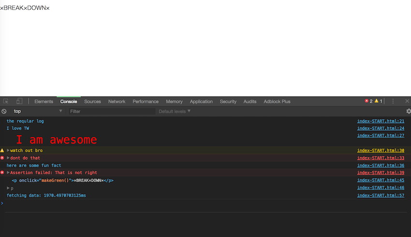Click the console Filter input field
This screenshot has width=411, height=237.
tap(111, 111)
